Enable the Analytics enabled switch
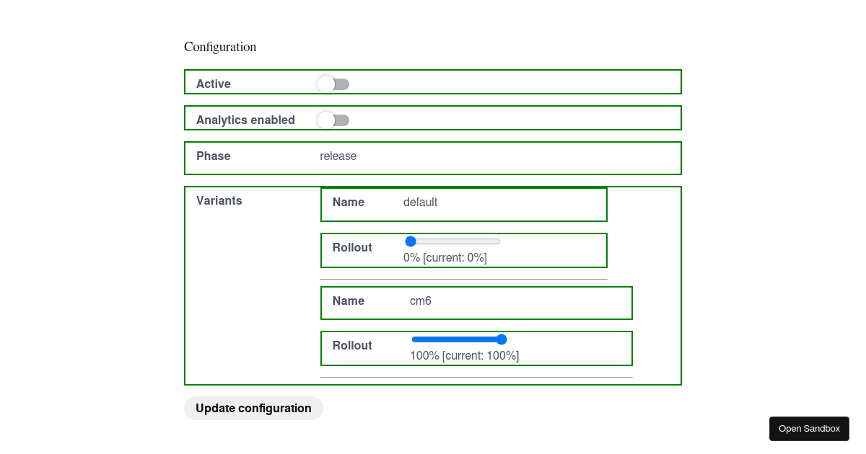This screenshot has width=866, height=454. 333,120
